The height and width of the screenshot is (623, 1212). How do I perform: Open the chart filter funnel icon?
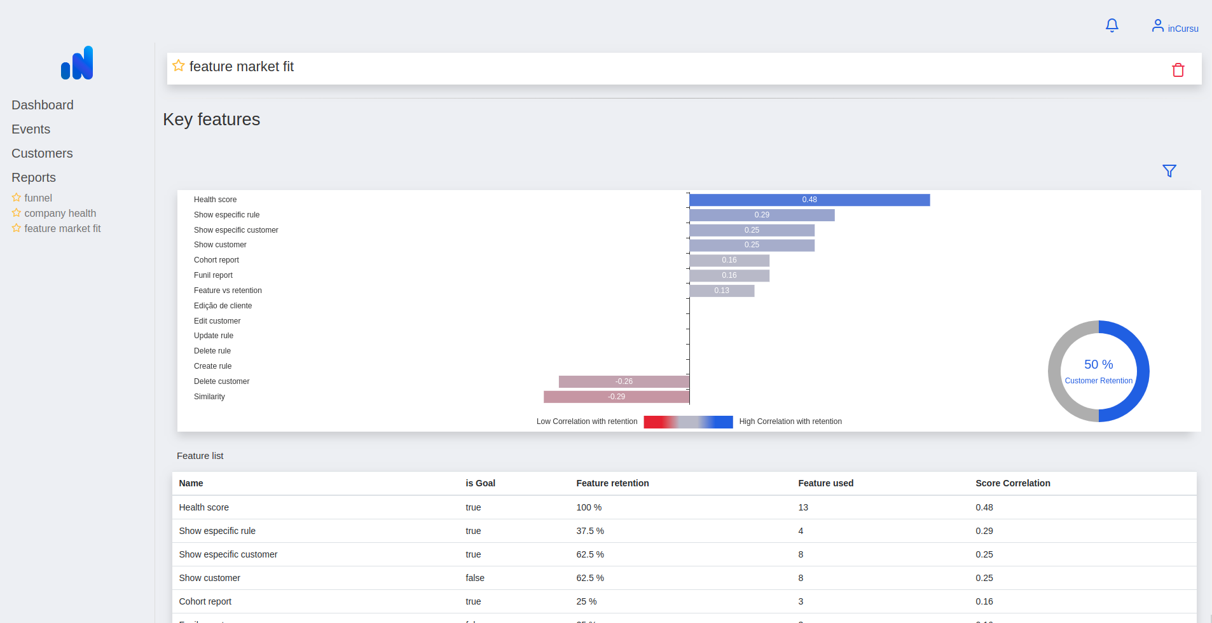click(1169, 171)
